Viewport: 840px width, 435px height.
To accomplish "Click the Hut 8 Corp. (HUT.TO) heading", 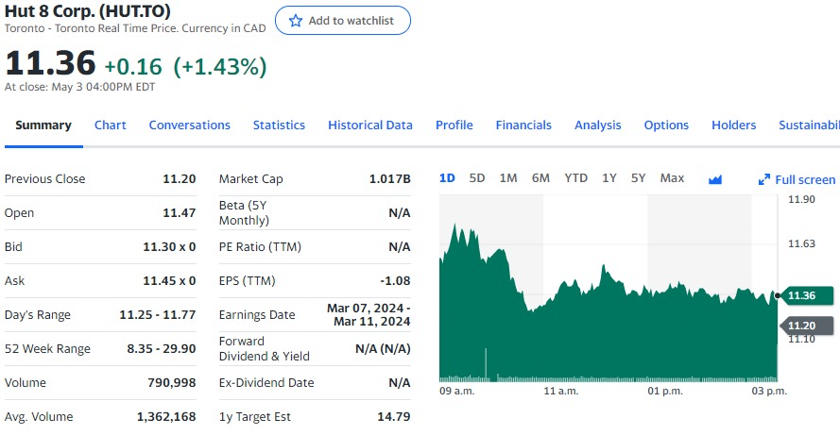I will pos(87,10).
